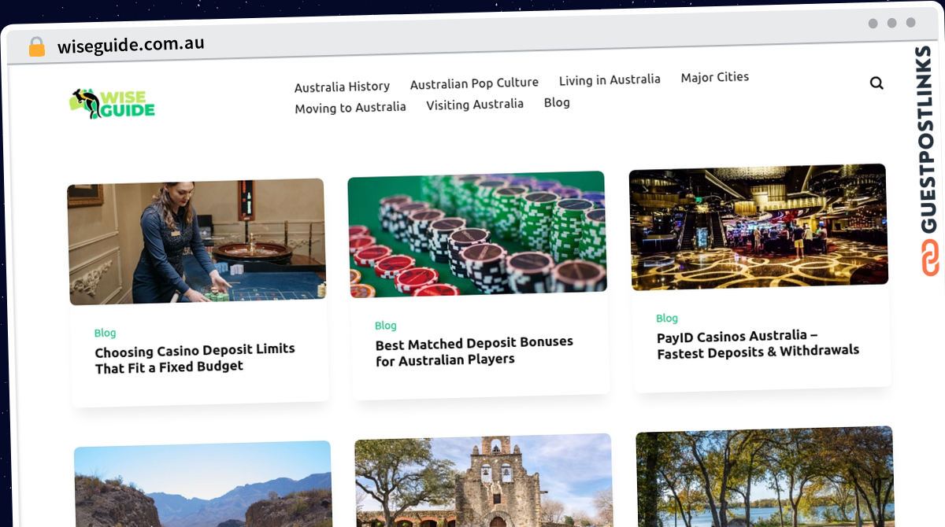Open the Australia History menu item
The height and width of the screenshot is (527, 945).
pyautogui.click(x=342, y=87)
